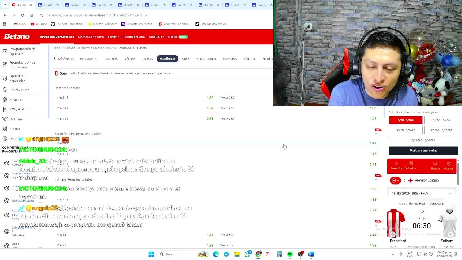This screenshot has width=462, height=260.
Task: Open Fútbol sport dropdown in widget
Action: pyautogui.click(x=410, y=166)
